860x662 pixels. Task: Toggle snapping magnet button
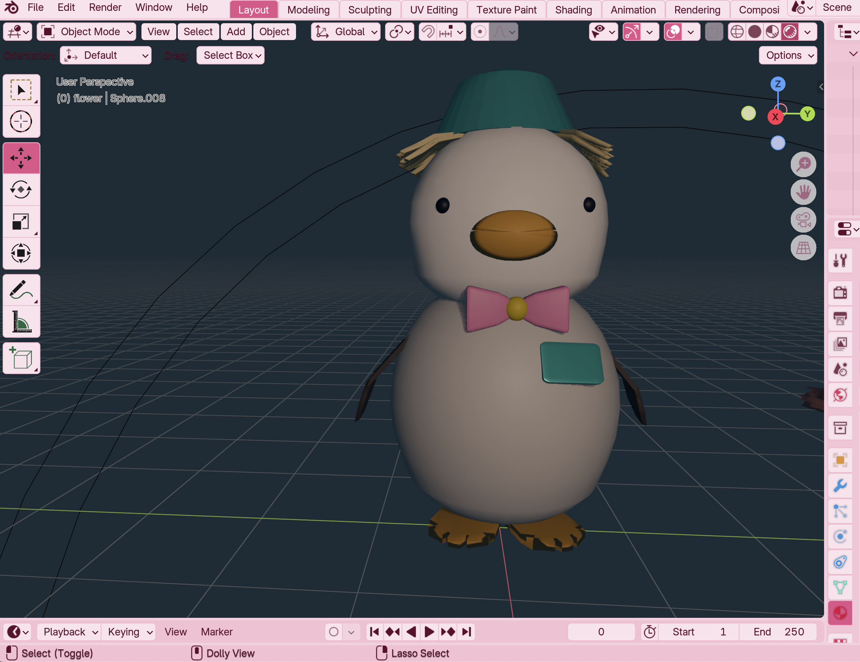coord(428,32)
